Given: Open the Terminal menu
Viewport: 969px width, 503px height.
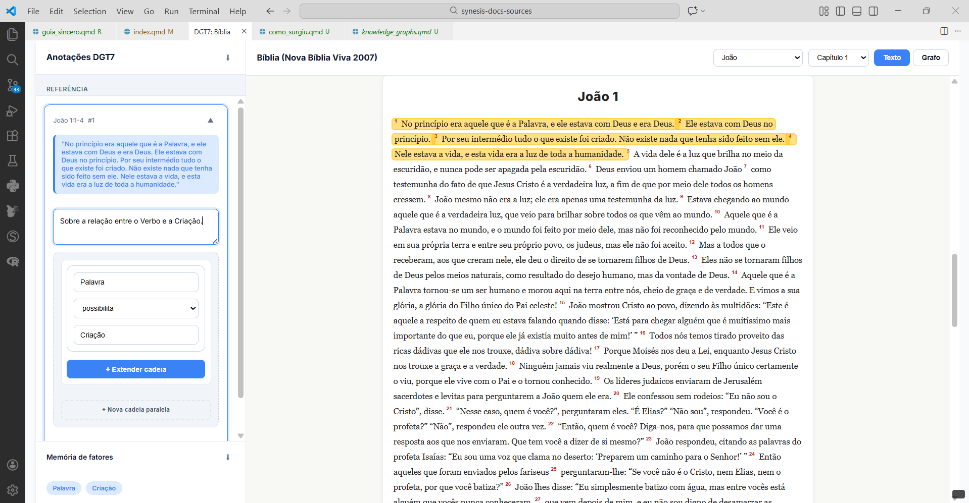Looking at the screenshot, I should [204, 11].
